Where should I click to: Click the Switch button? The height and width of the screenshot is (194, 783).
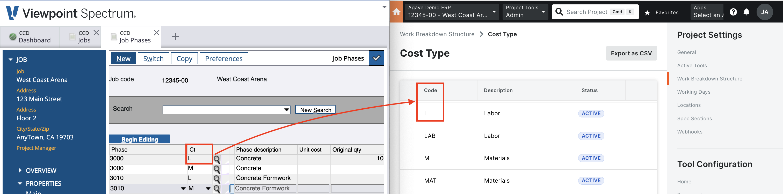153,58
